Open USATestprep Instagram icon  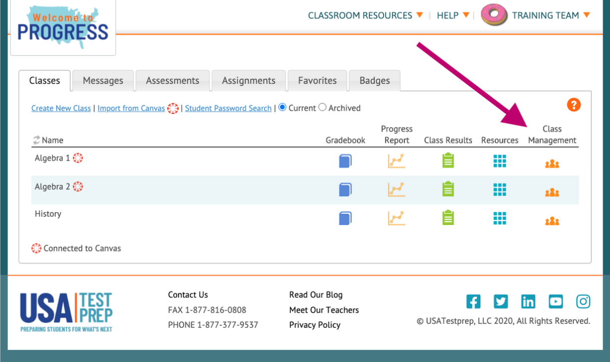tap(583, 301)
